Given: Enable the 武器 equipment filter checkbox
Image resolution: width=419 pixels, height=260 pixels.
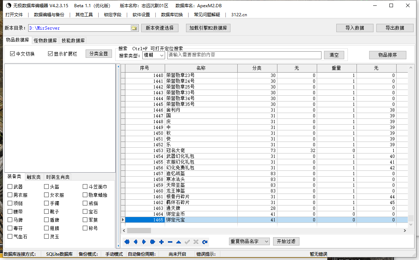Looking at the screenshot, I should [x=10, y=187].
